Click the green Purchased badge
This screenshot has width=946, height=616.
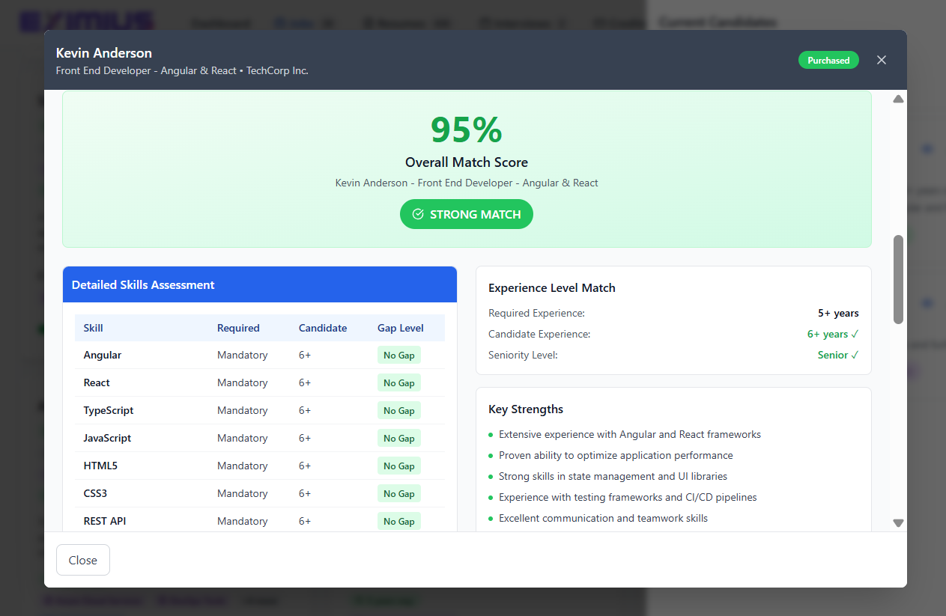828,60
